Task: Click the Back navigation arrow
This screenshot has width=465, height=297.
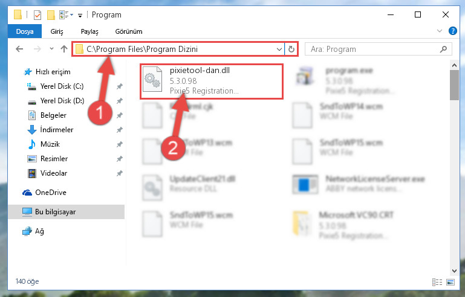Action: (19, 49)
